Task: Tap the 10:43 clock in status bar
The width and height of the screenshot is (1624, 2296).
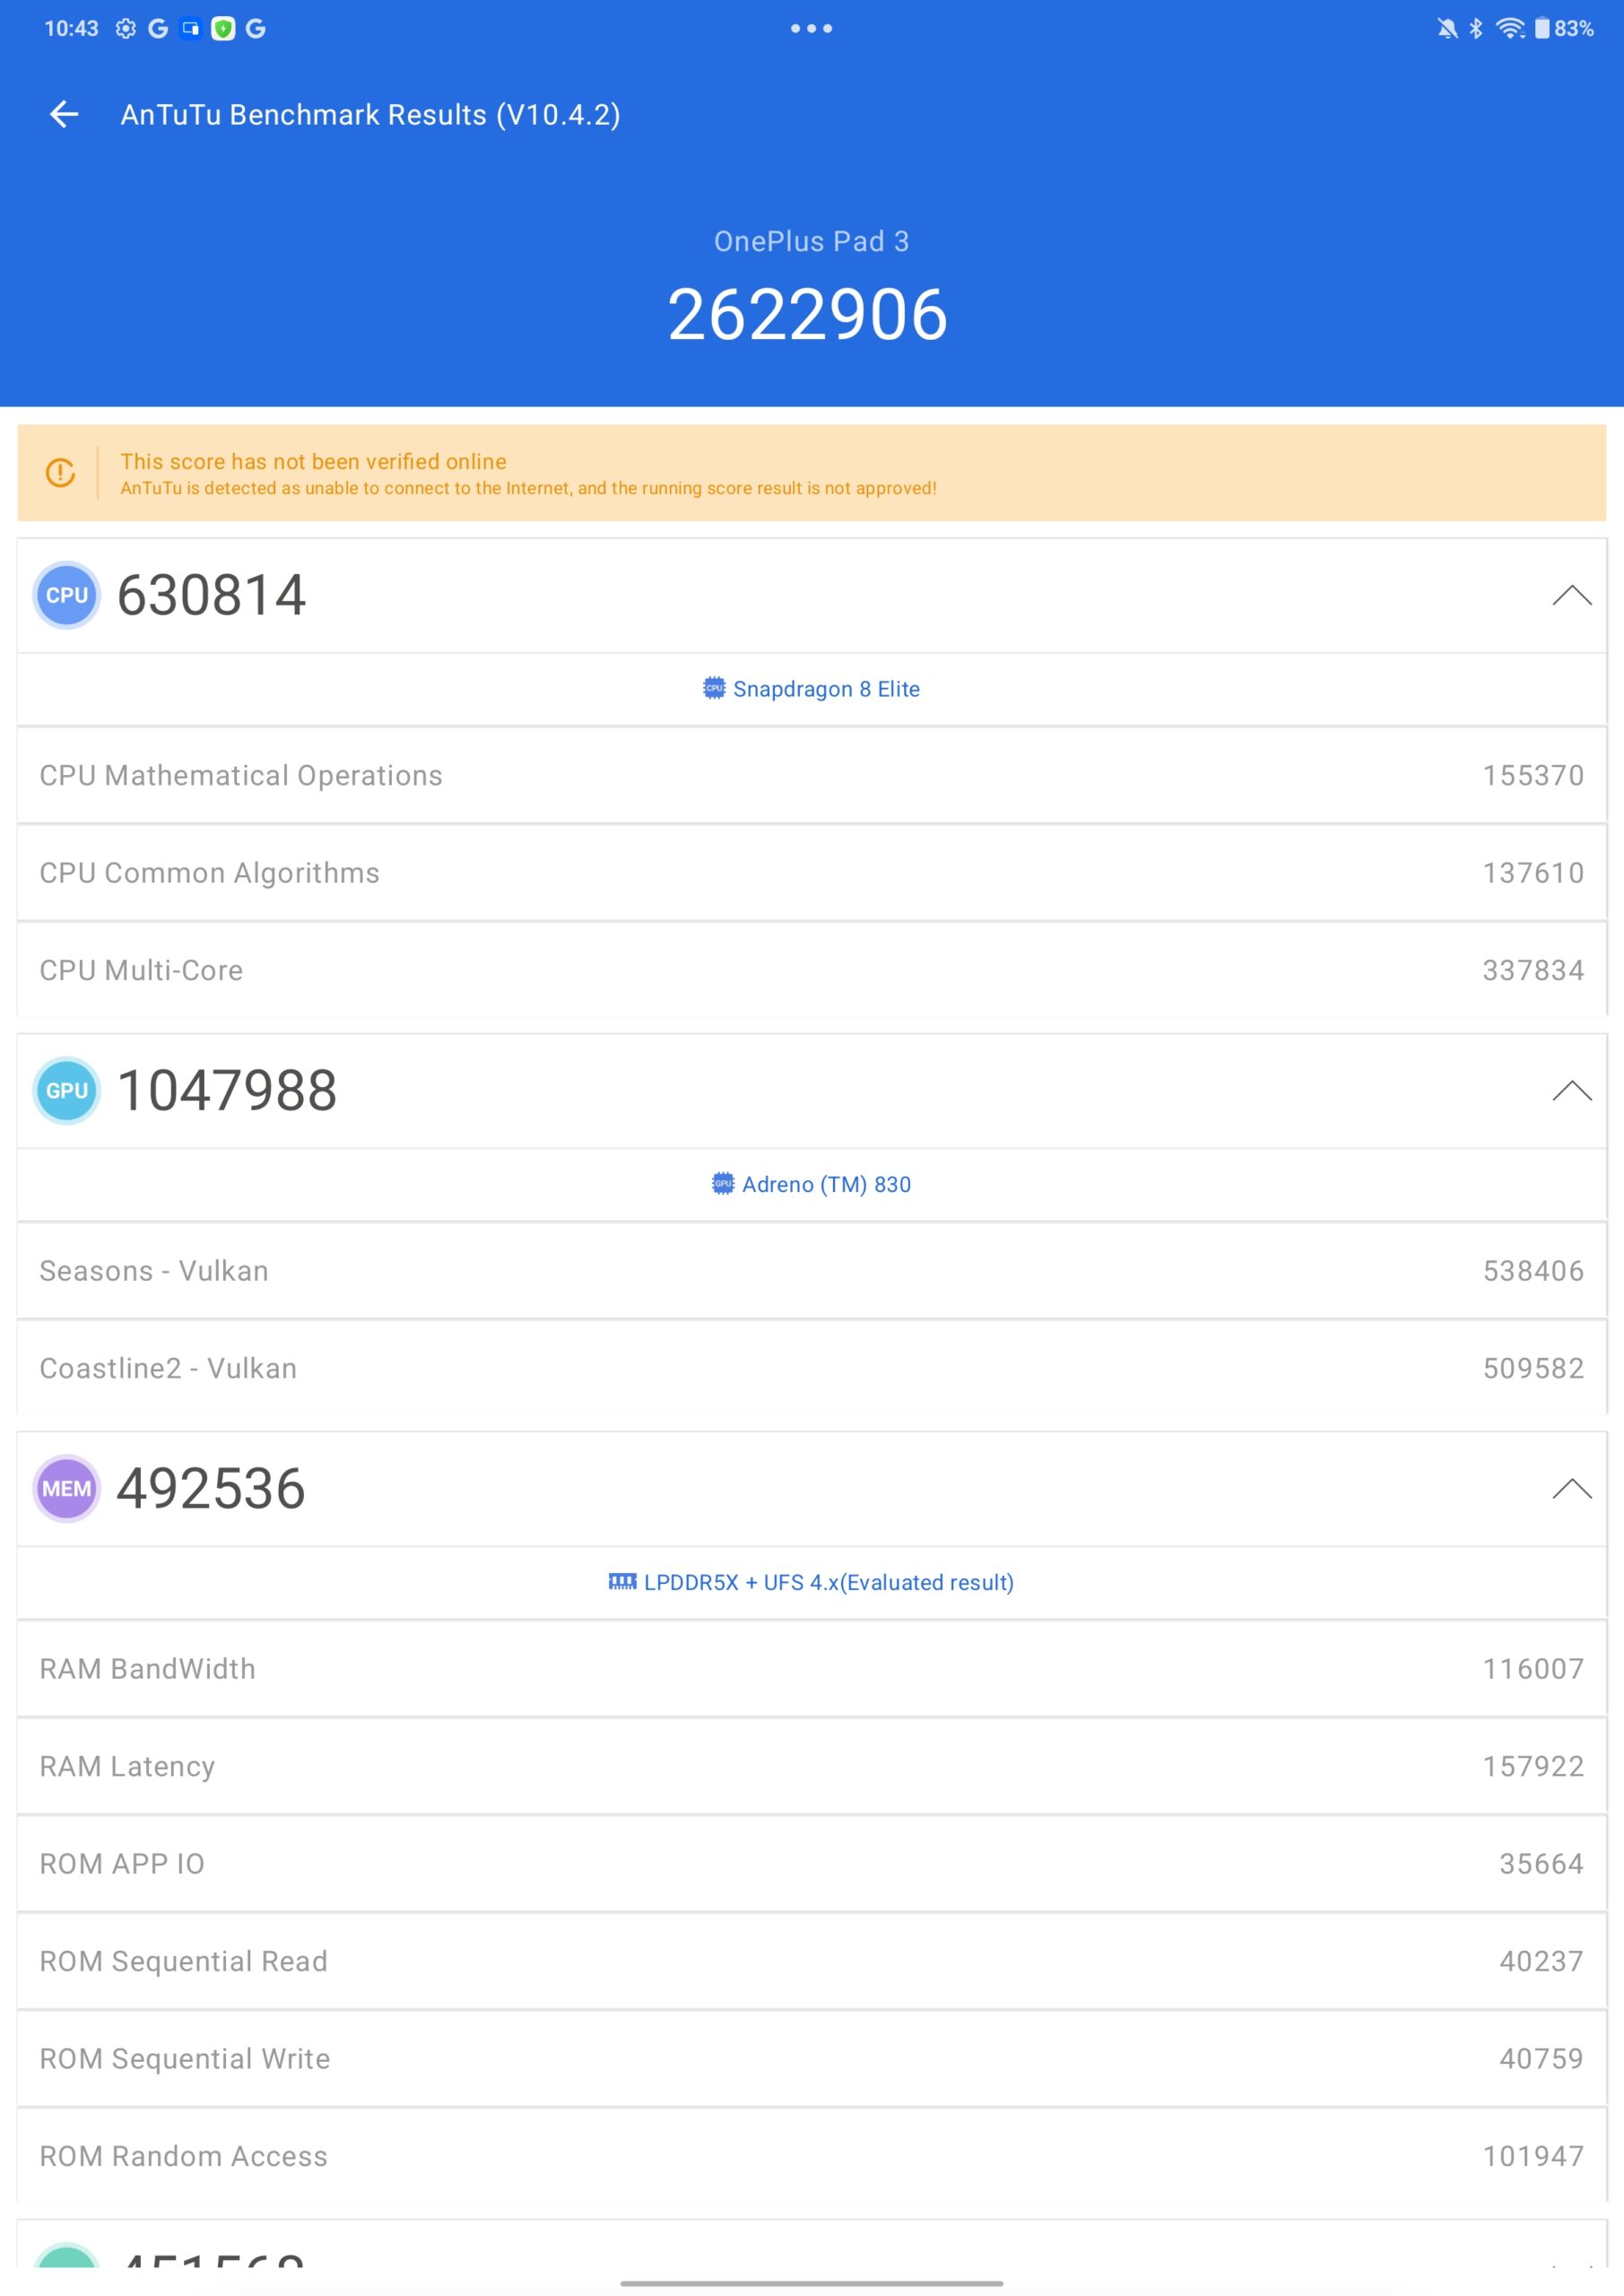Action: click(71, 28)
